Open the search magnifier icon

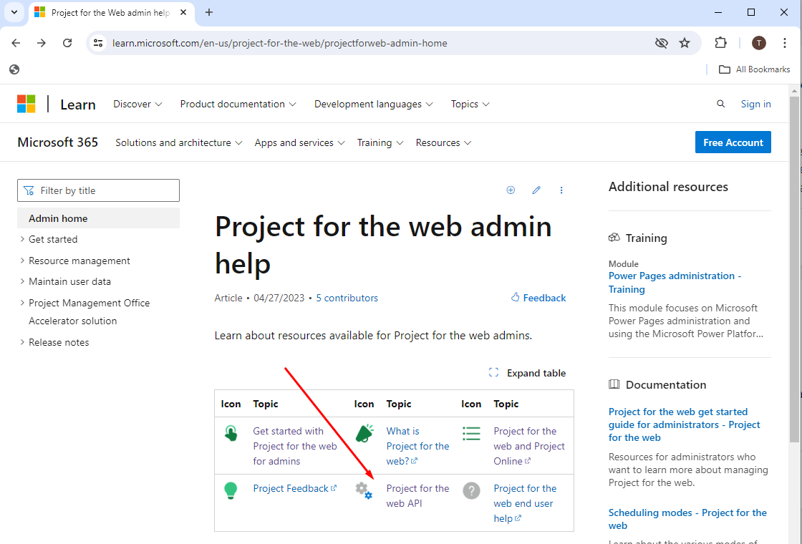tap(720, 104)
